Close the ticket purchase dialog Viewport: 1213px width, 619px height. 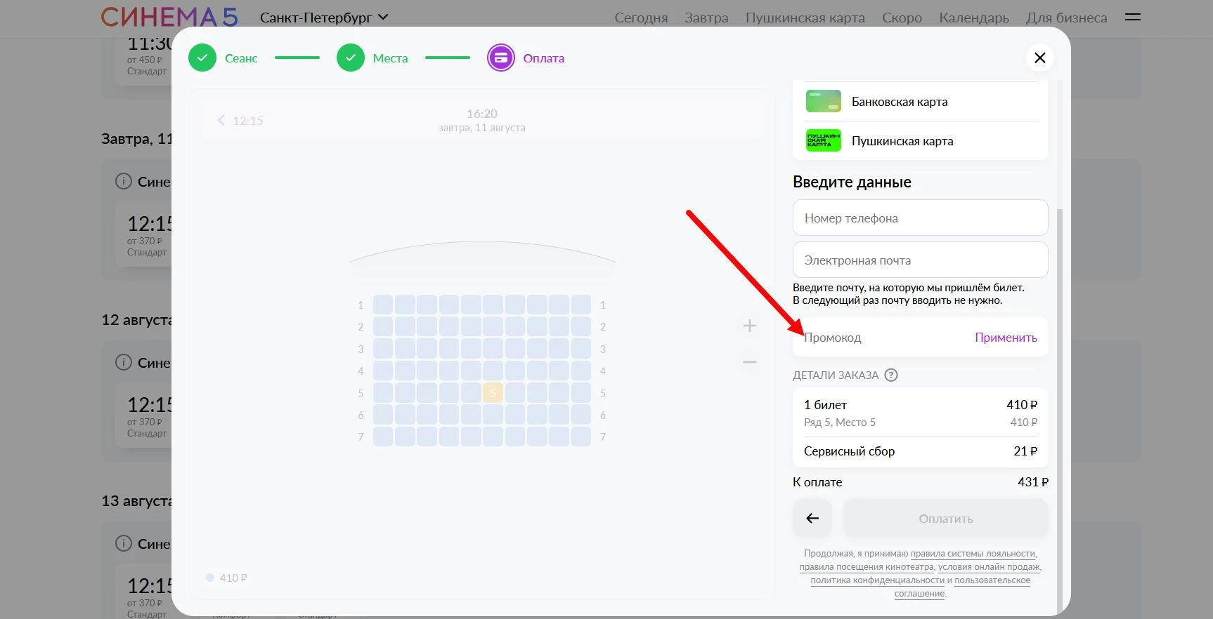pos(1040,58)
